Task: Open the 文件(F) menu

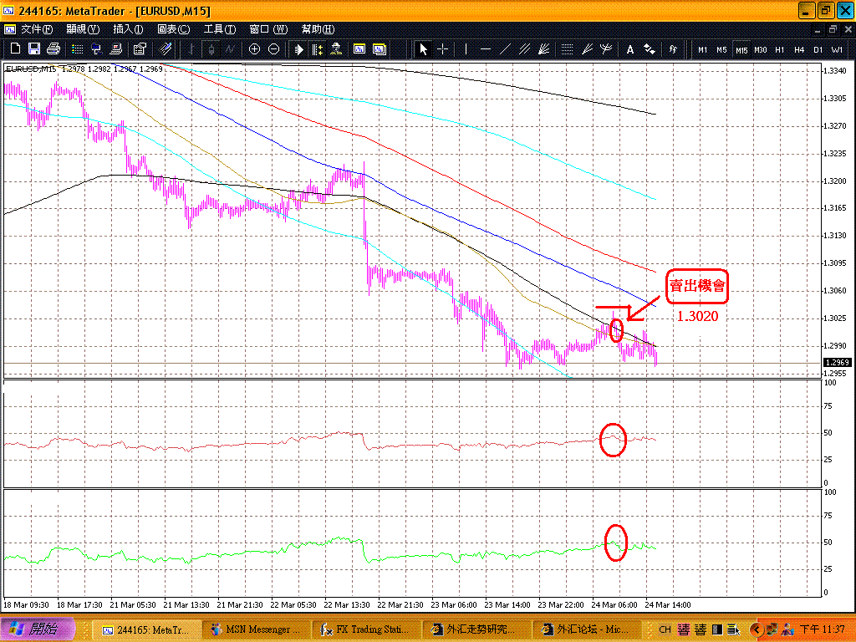Action: pyautogui.click(x=38, y=29)
